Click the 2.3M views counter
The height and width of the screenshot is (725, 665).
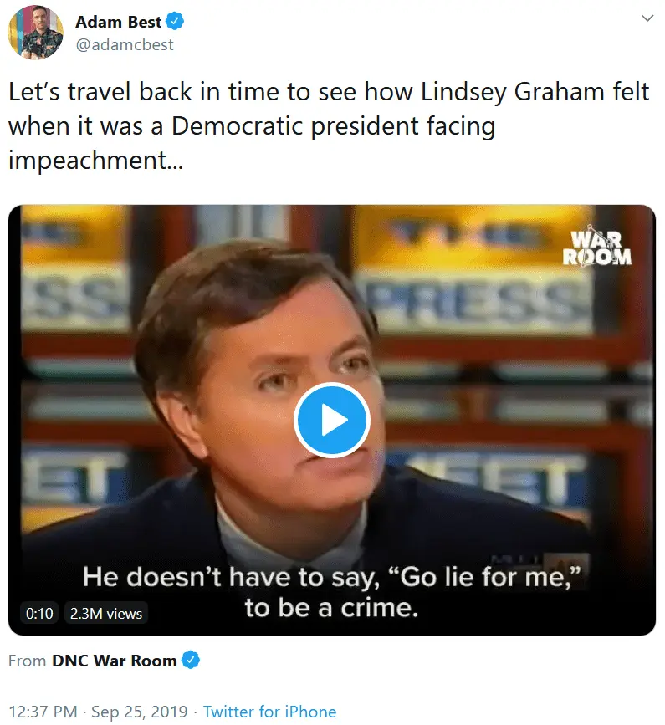pyautogui.click(x=106, y=614)
